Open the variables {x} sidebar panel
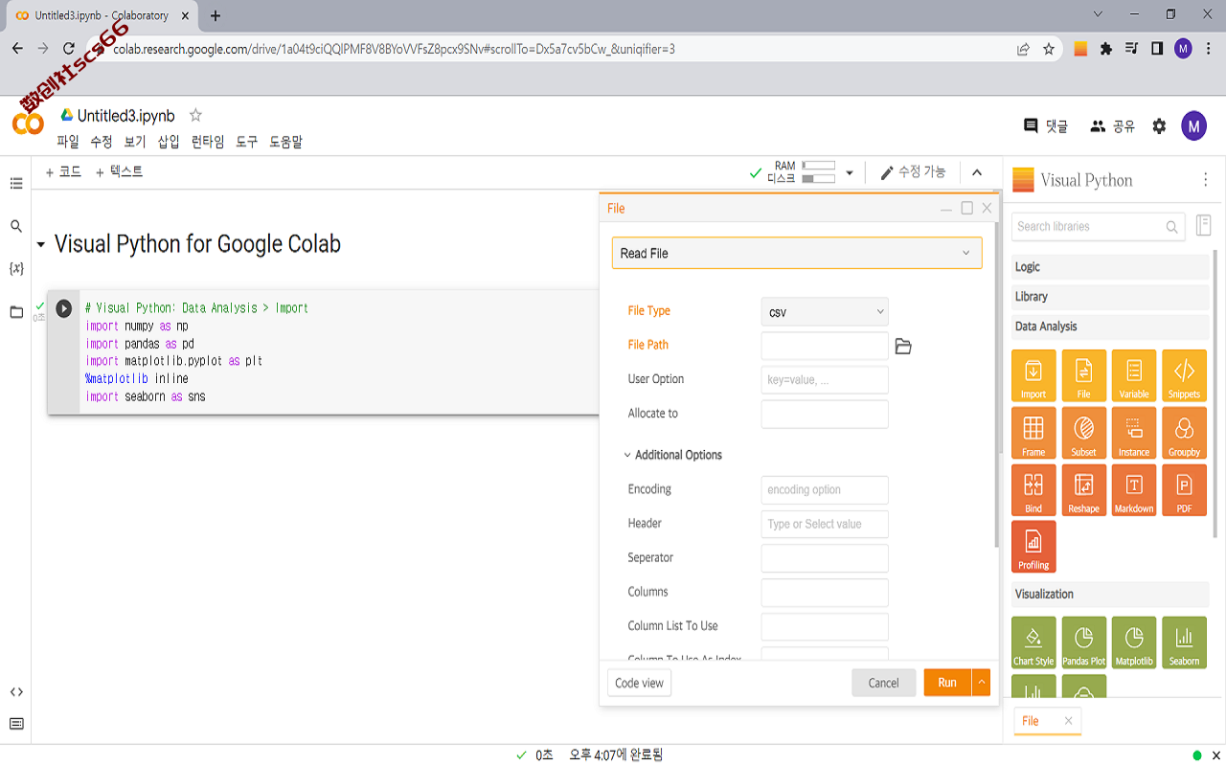 pos(16,269)
